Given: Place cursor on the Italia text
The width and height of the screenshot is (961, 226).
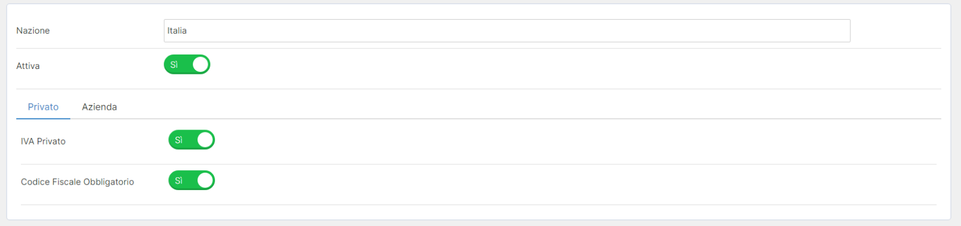Looking at the screenshot, I should pos(177,31).
